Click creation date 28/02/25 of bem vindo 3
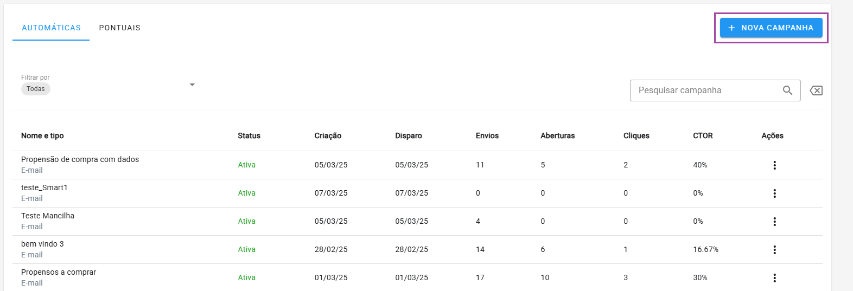Screen dimensions: 853x291 [331, 249]
